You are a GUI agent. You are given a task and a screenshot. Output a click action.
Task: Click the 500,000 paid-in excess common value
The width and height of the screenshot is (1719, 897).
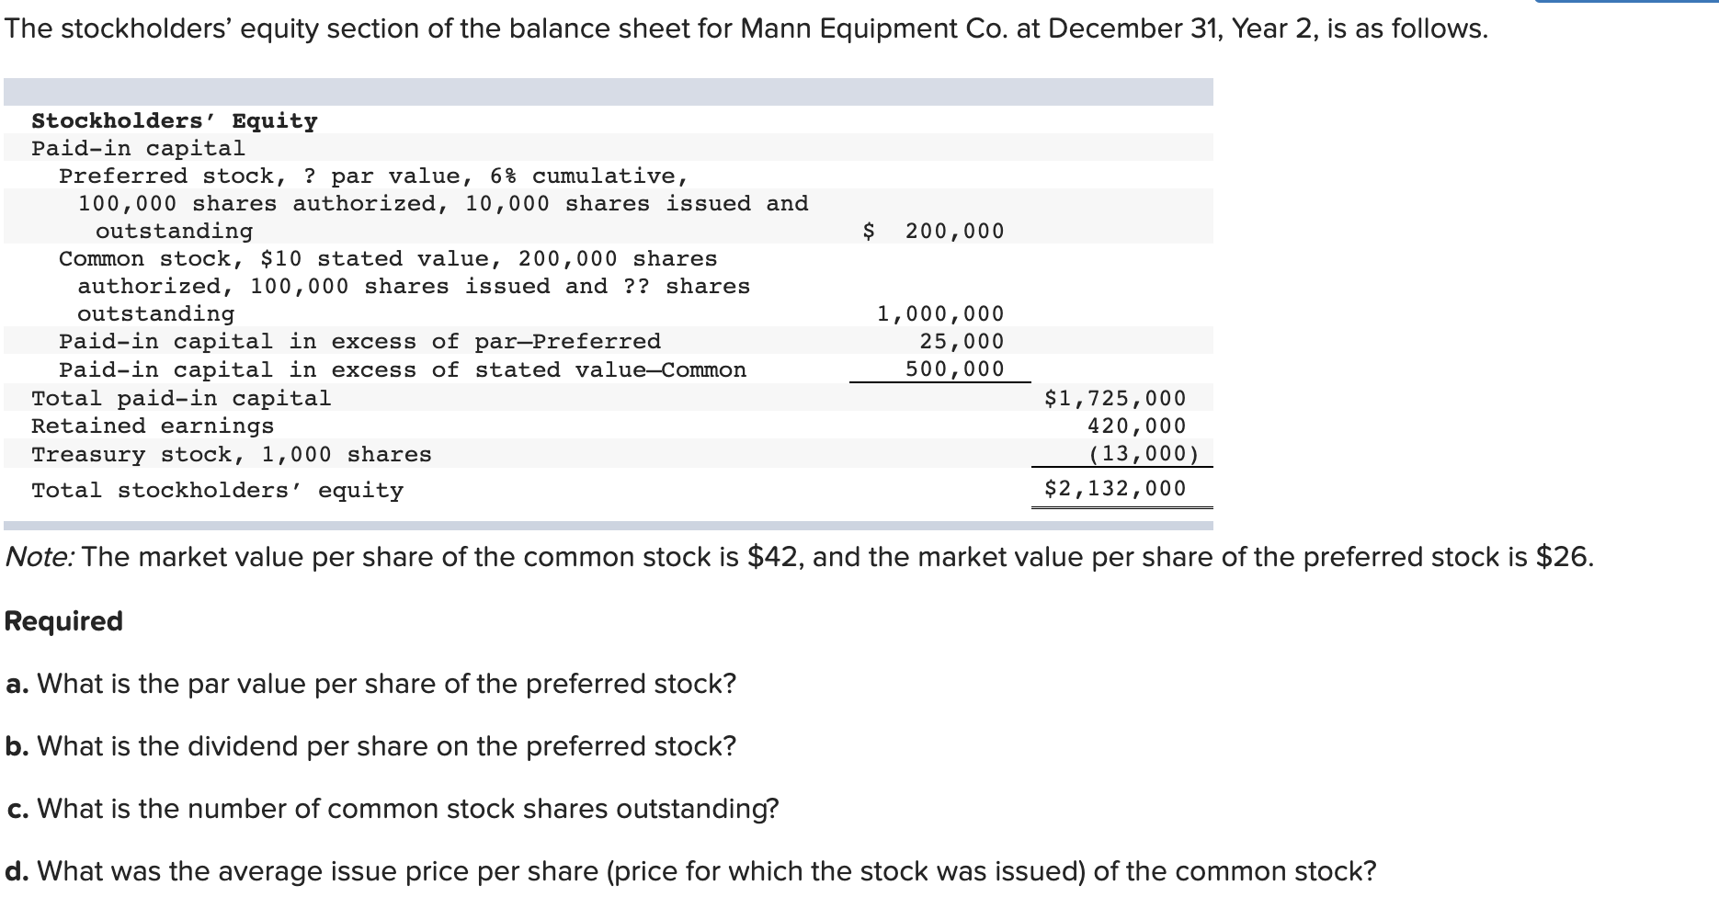[x=954, y=369]
